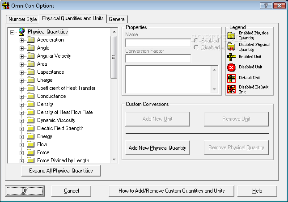Open the Help button at bottom
This screenshot has height=202, width=288.
257,191
